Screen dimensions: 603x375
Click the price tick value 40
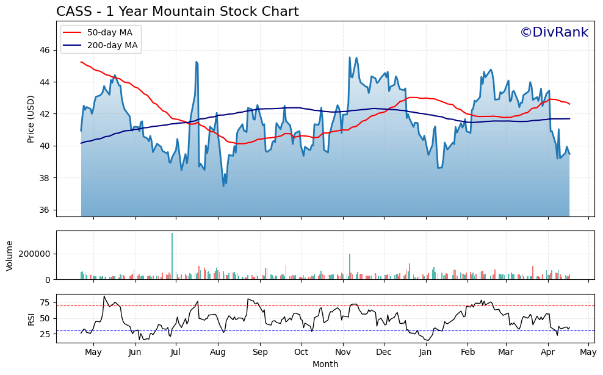click(45, 146)
